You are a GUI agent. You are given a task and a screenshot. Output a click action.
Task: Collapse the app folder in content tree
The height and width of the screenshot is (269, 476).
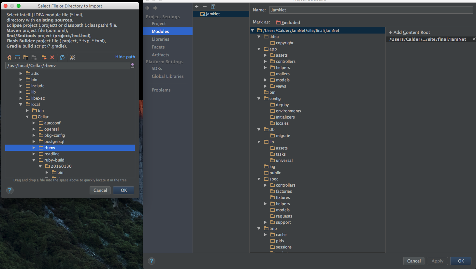259,49
